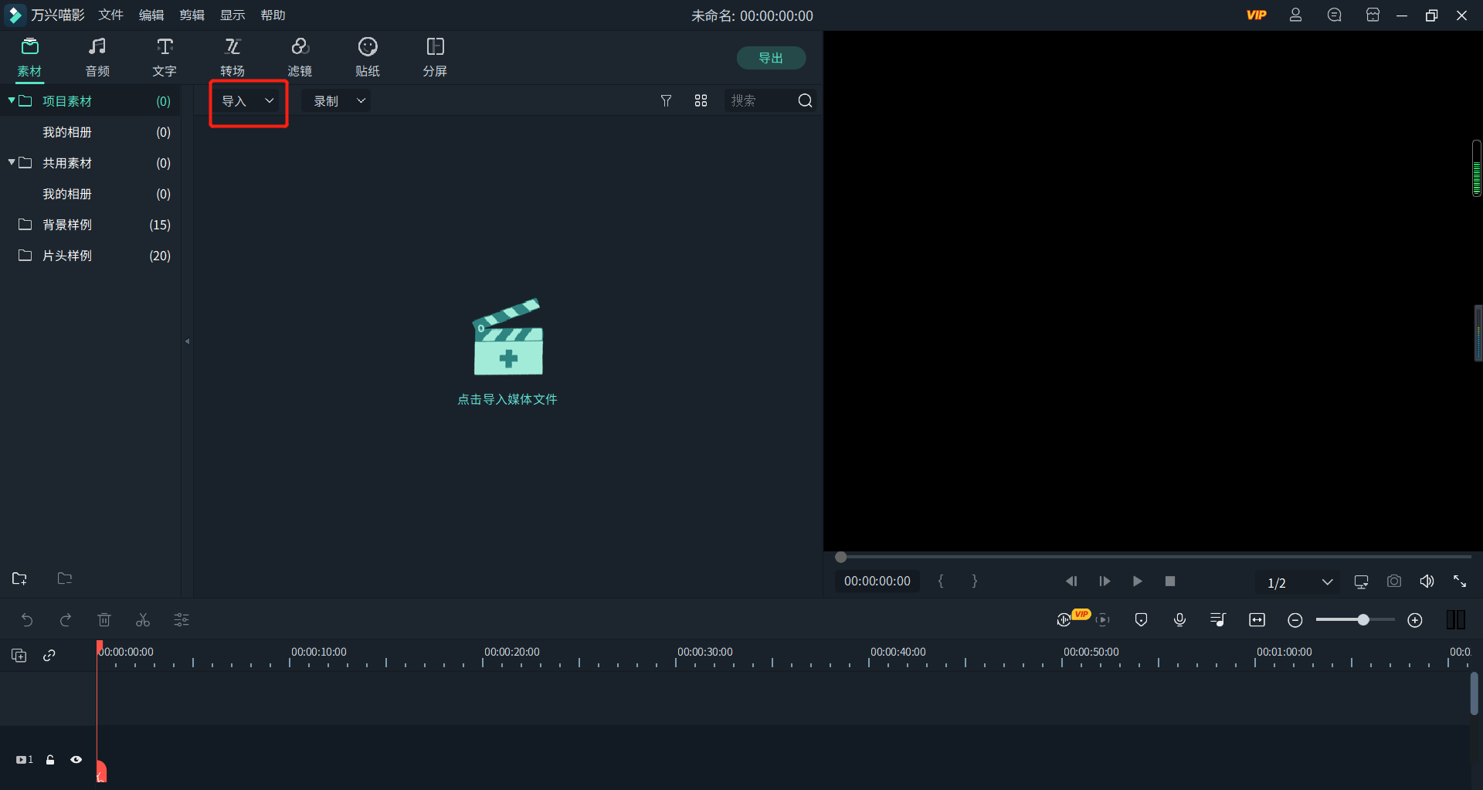The width and height of the screenshot is (1483, 790).
Task: Open the 文件 menu
Action: tap(110, 15)
